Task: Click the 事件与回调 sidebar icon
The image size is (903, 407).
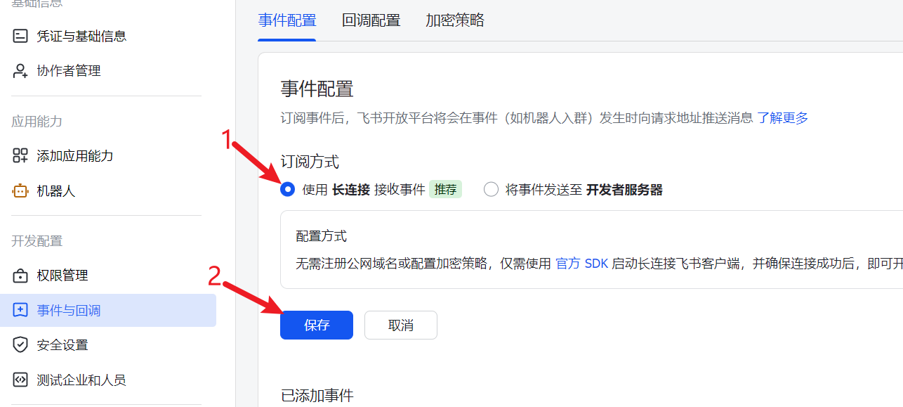Action: pyautogui.click(x=20, y=311)
